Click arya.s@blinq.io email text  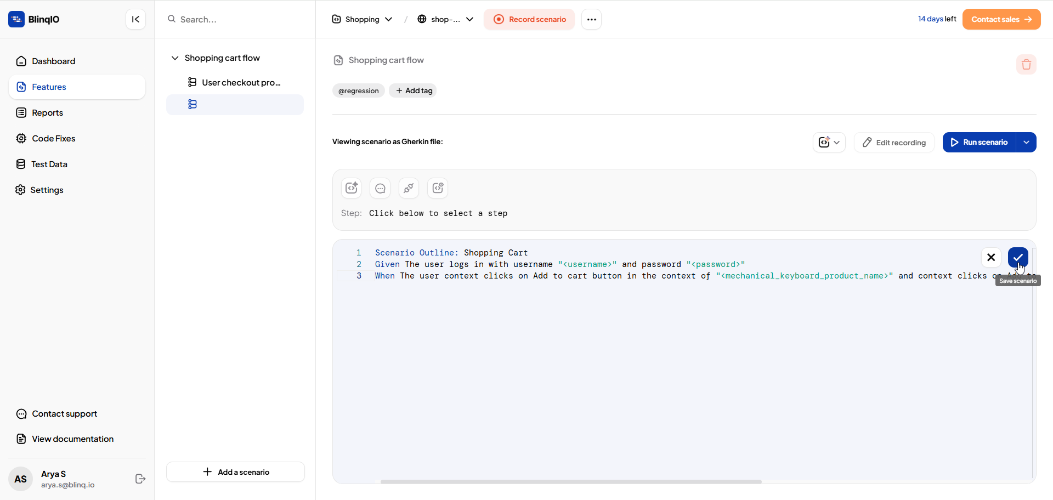pos(67,485)
